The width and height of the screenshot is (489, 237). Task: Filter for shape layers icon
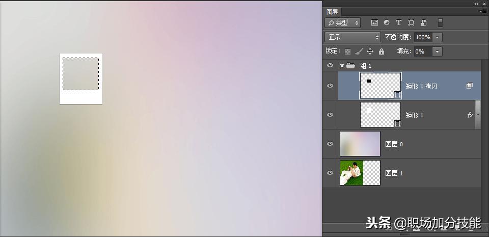point(412,23)
